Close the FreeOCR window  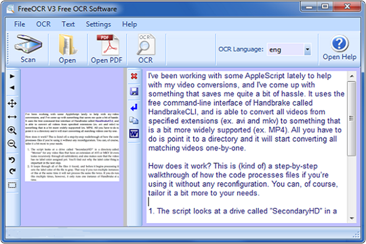[347, 7]
